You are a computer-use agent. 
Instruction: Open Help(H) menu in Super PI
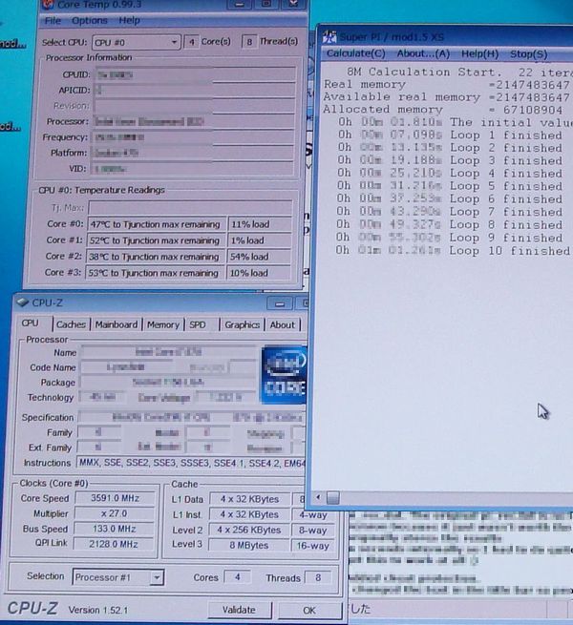point(479,53)
